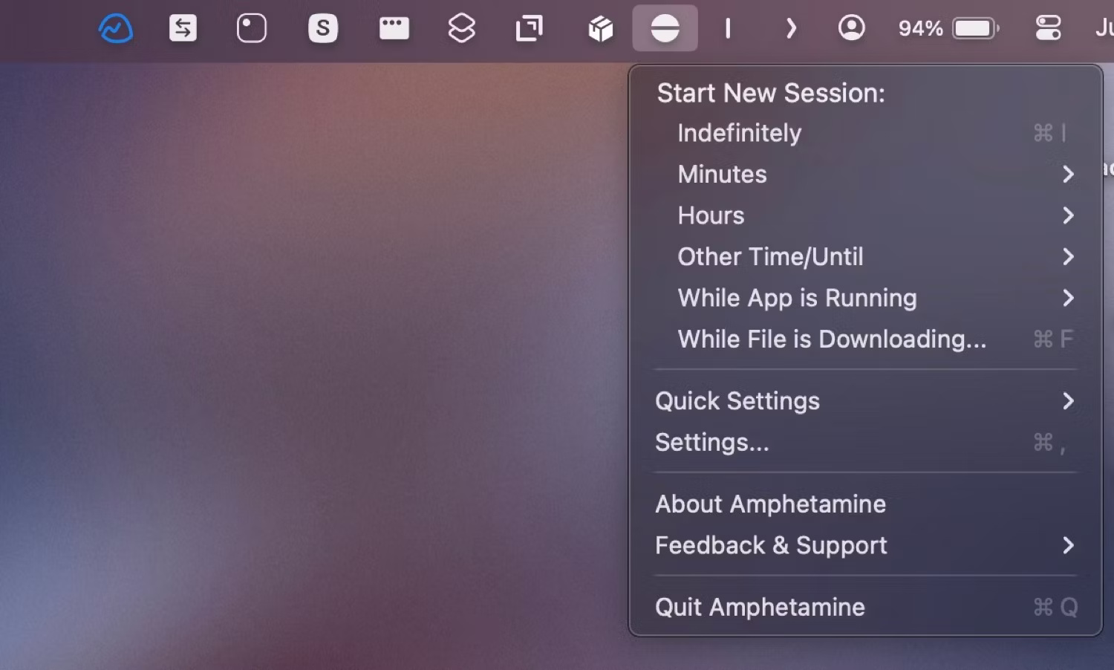Quit Amphetamine from menu

click(x=760, y=607)
